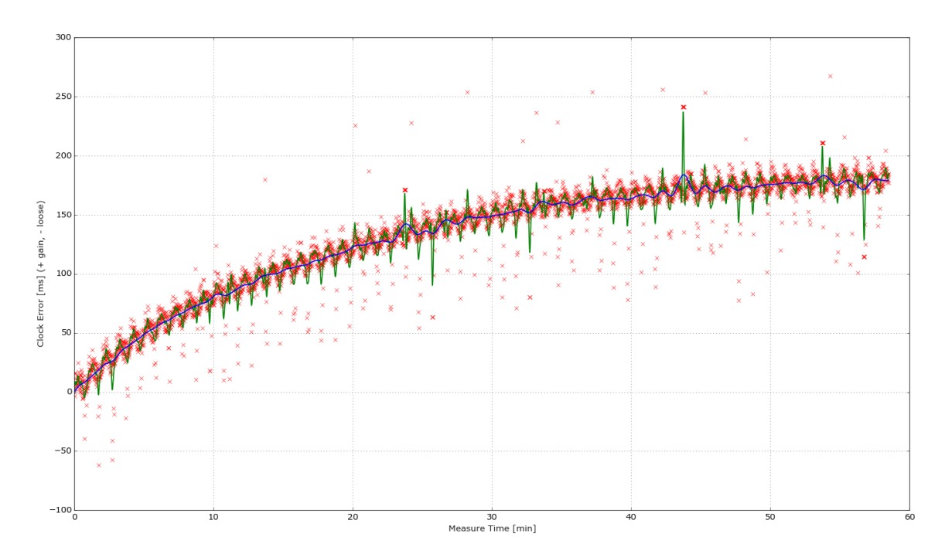Image resolution: width=928 pixels, height=537 pixels.
Task: Click the 50 tick label on the x-axis
Action: coord(769,518)
